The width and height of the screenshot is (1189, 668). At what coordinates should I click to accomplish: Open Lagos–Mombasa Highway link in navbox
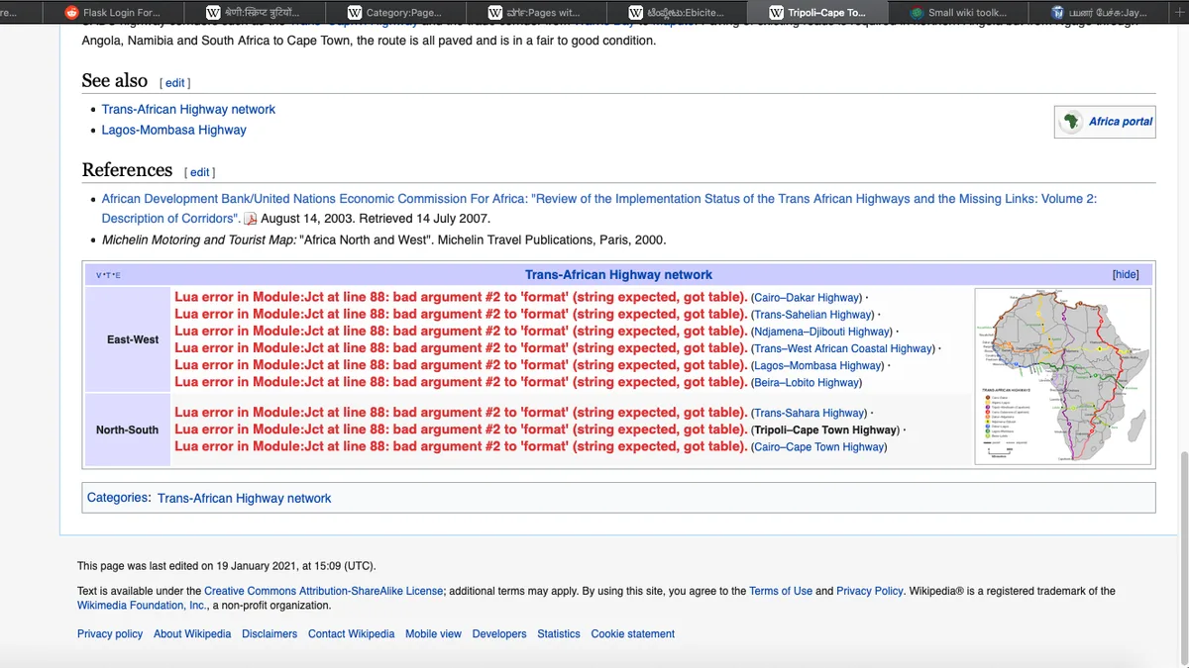click(818, 365)
